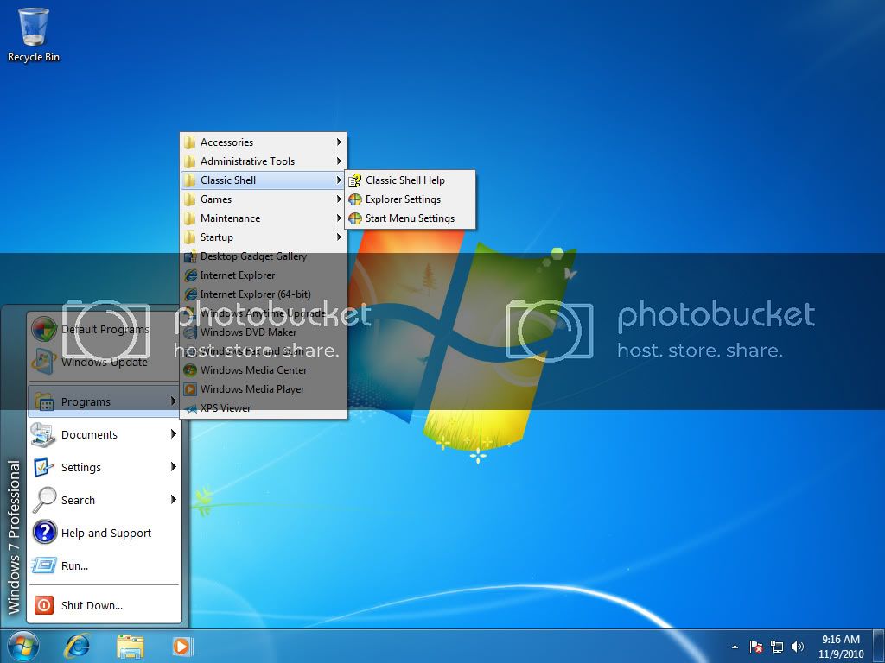Open XPS Viewer
885x663 pixels.
click(x=263, y=408)
